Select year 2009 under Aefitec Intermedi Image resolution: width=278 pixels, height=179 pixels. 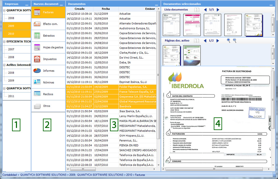[17, 80]
